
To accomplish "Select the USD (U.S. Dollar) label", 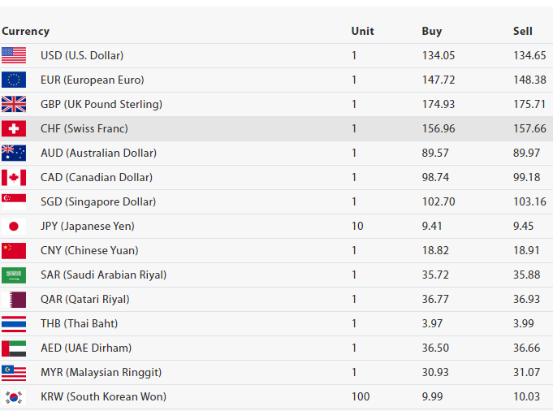I will click(x=82, y=55).
